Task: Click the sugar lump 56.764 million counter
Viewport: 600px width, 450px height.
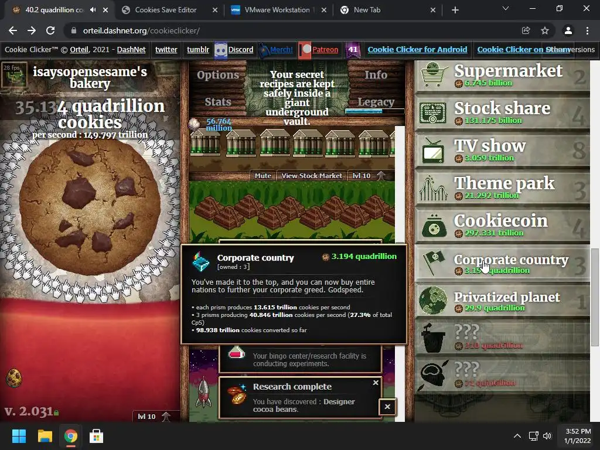Action: [x=219, y=124]
